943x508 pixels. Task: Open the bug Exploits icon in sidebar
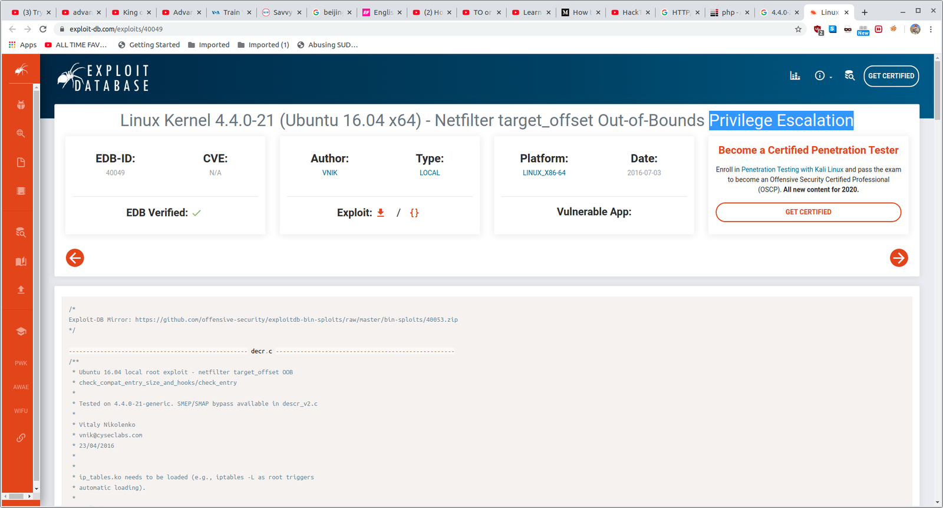(21, 105)
